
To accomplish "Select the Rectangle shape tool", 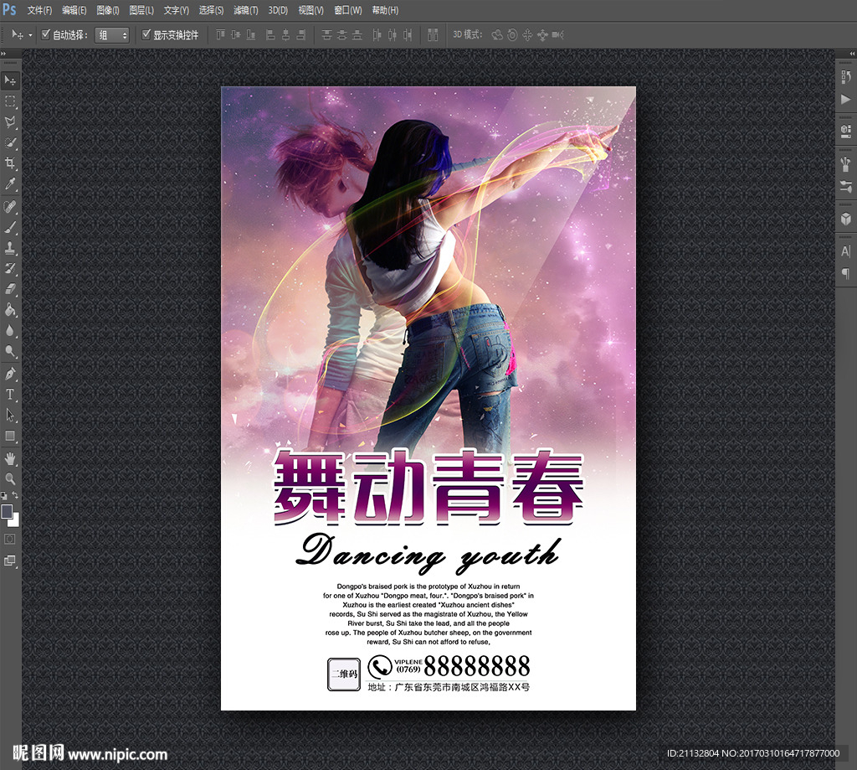I will tap(10, 437).
